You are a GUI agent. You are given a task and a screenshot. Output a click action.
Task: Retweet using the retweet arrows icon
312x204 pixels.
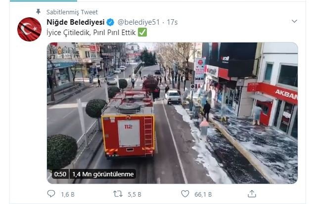pyautogui.click(x=118, y=194)
